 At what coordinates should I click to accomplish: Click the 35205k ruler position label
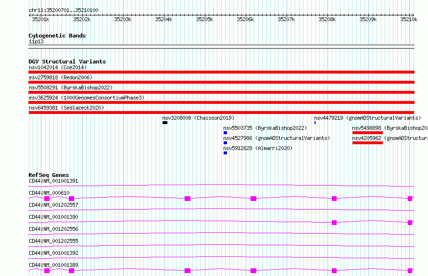tap(204, 19)
